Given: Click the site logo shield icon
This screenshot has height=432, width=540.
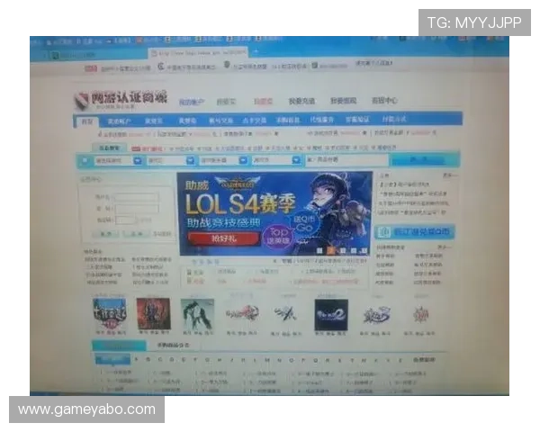Looking at the screenshot, I should [81, 101].
